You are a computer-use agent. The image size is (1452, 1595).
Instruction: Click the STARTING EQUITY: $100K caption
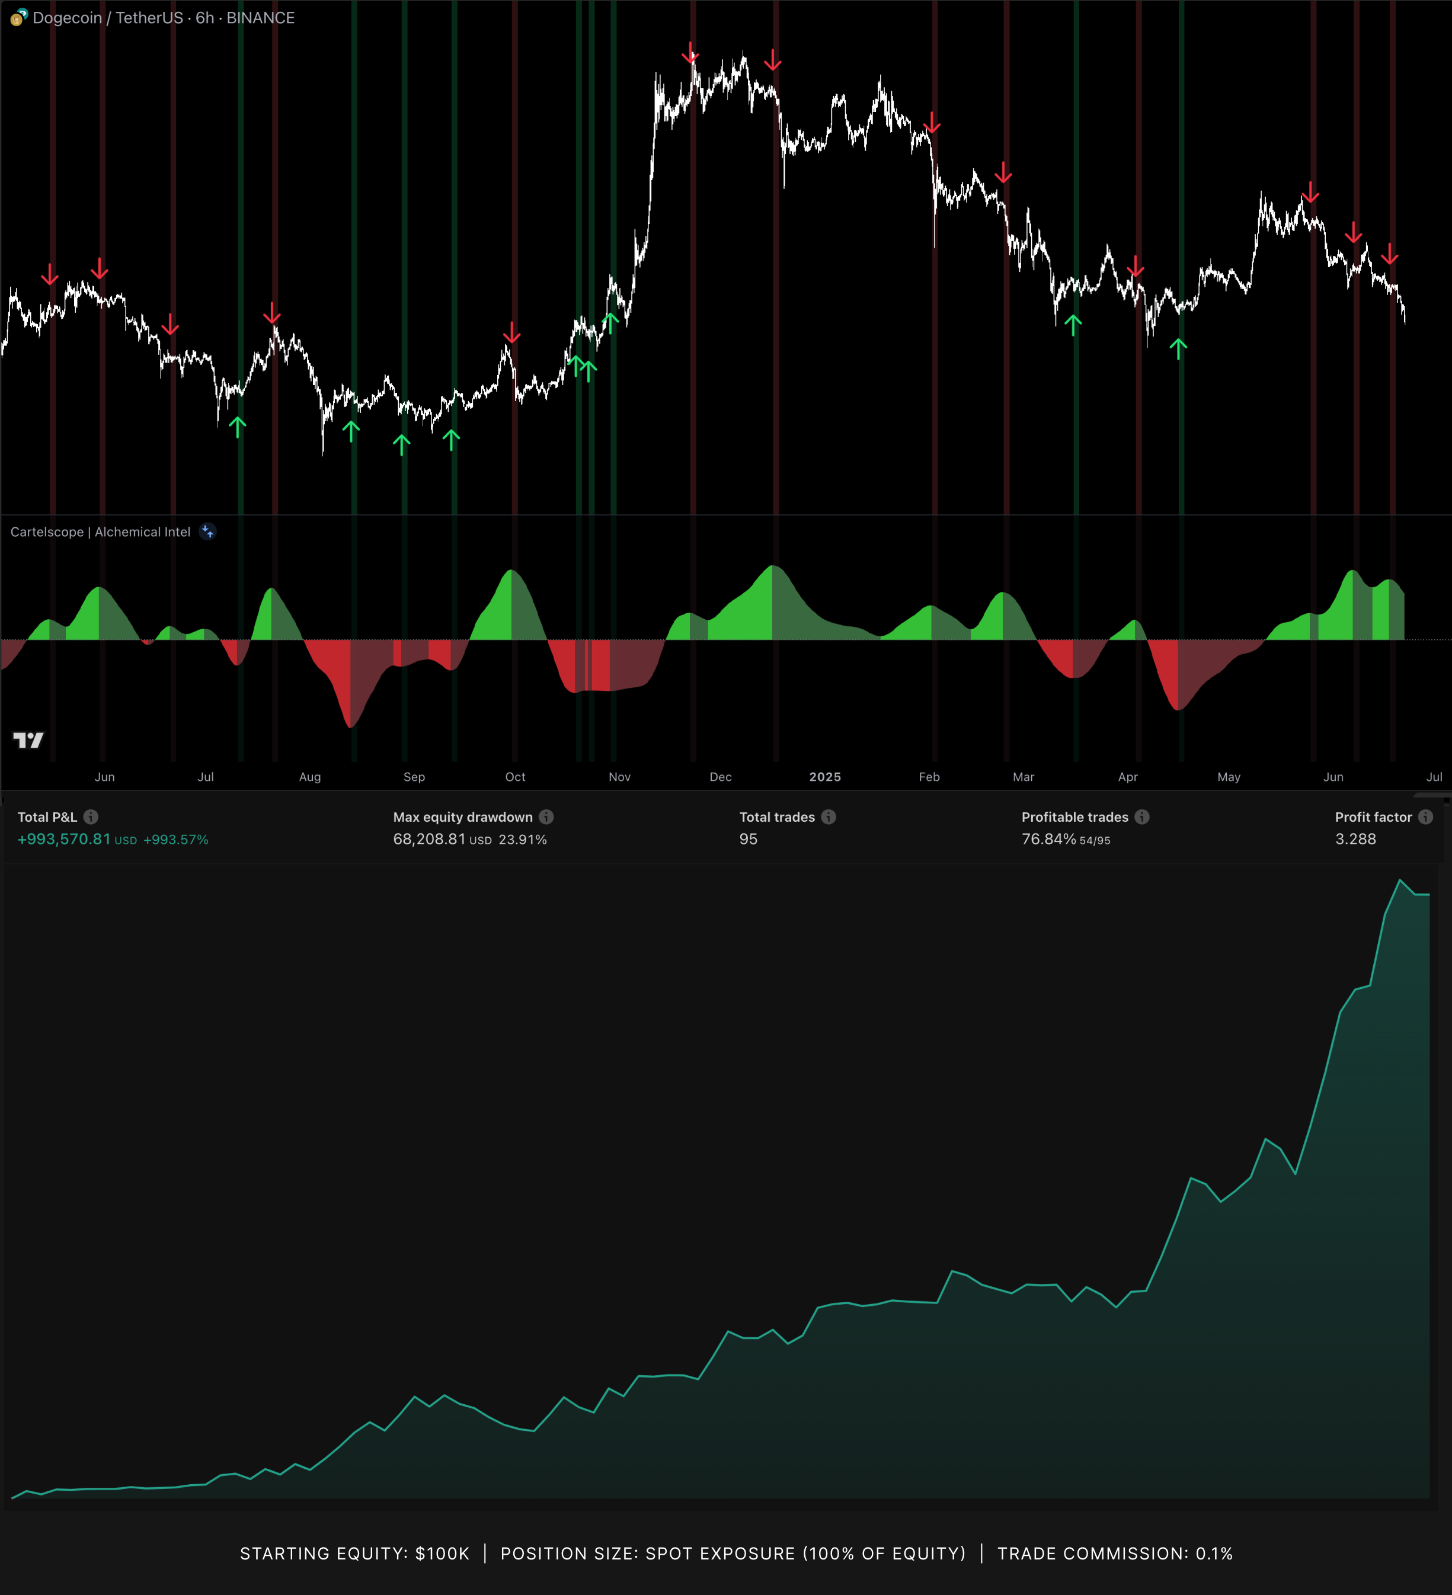pos(354,1554)
